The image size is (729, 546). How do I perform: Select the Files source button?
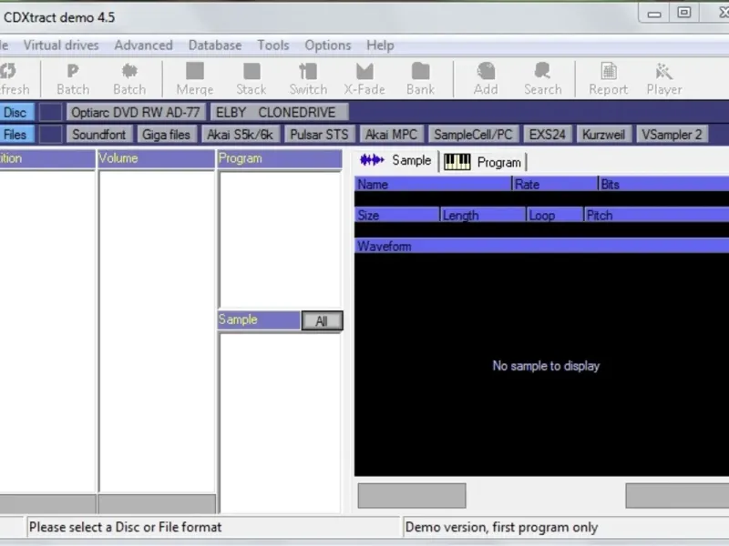15,135
